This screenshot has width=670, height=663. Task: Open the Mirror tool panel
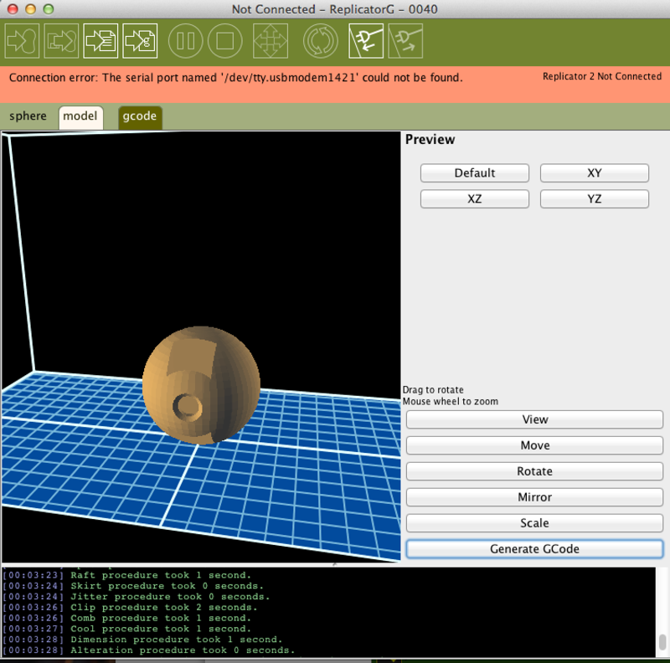(534, 497)
